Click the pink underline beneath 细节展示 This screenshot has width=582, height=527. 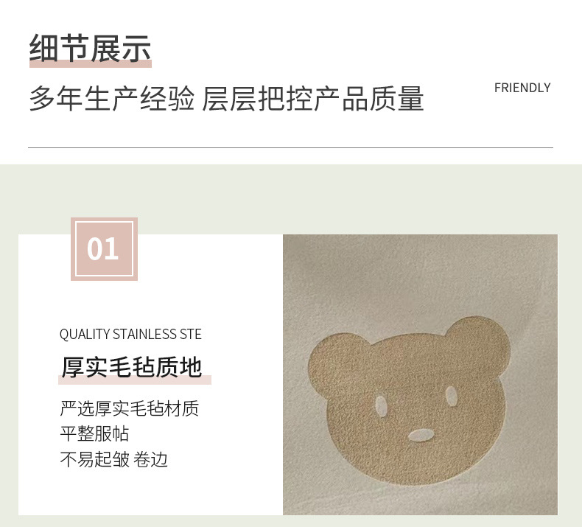[91, 63]
